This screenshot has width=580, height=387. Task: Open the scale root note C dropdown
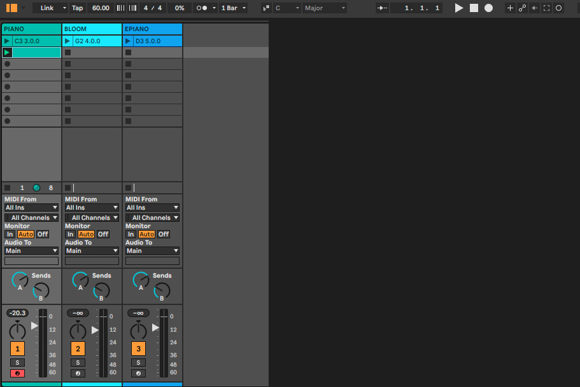[287, 8]
